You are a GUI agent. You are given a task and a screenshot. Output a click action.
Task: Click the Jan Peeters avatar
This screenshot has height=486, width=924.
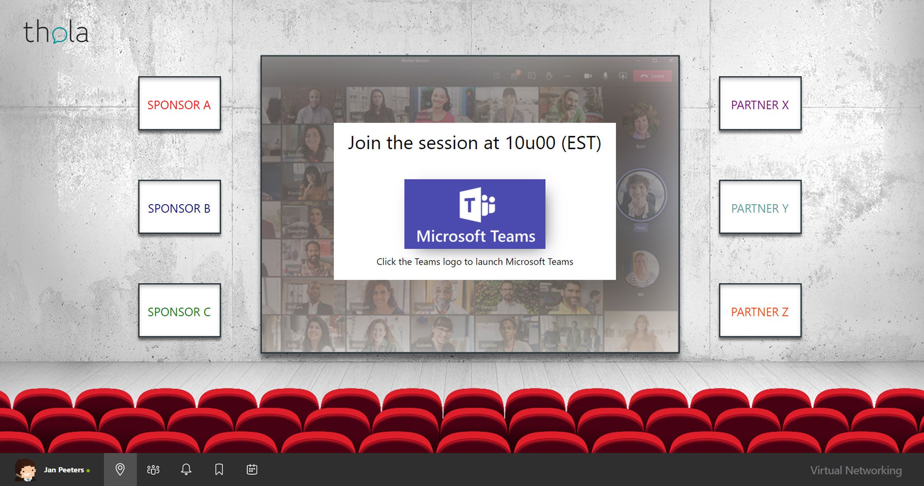coord(26,470)
